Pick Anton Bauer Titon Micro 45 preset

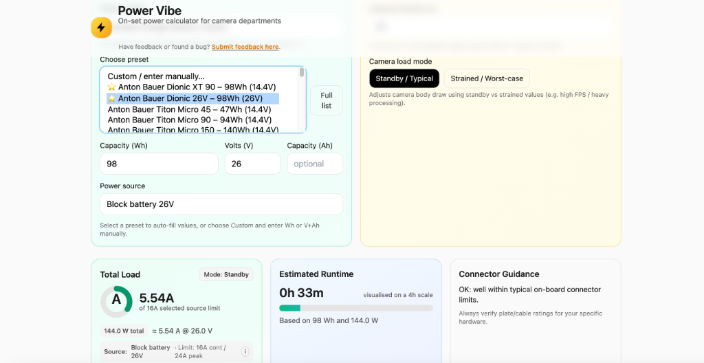pyautogui.click(x=189, y=109)
